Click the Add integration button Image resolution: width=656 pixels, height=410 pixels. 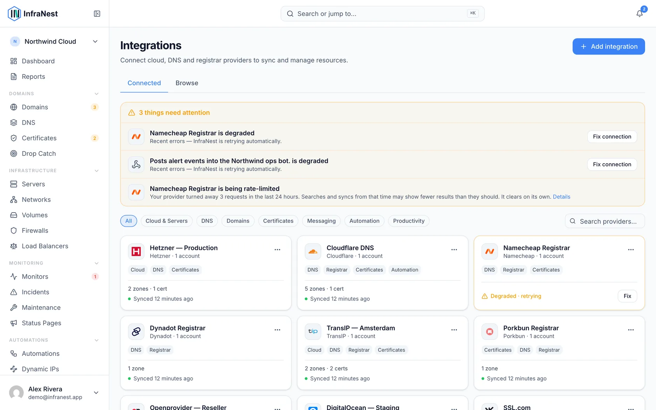point(609,47)
